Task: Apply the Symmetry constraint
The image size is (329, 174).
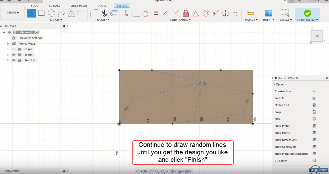Action: click(x=225, y=13)
